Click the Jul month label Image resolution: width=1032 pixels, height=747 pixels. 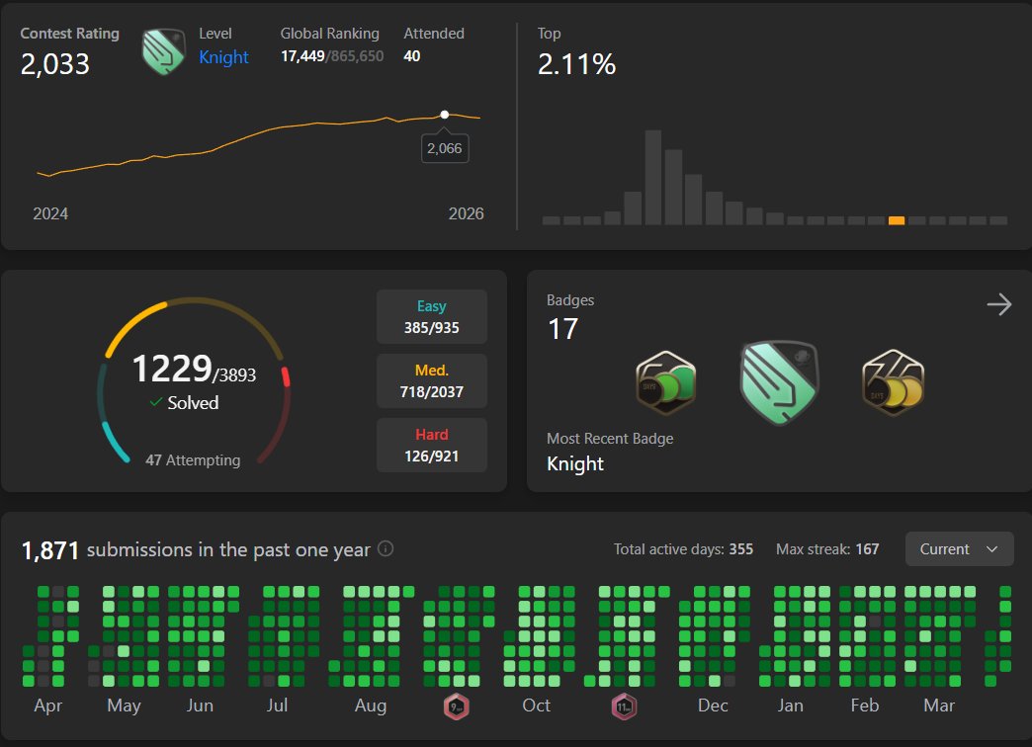pos(277,705)
